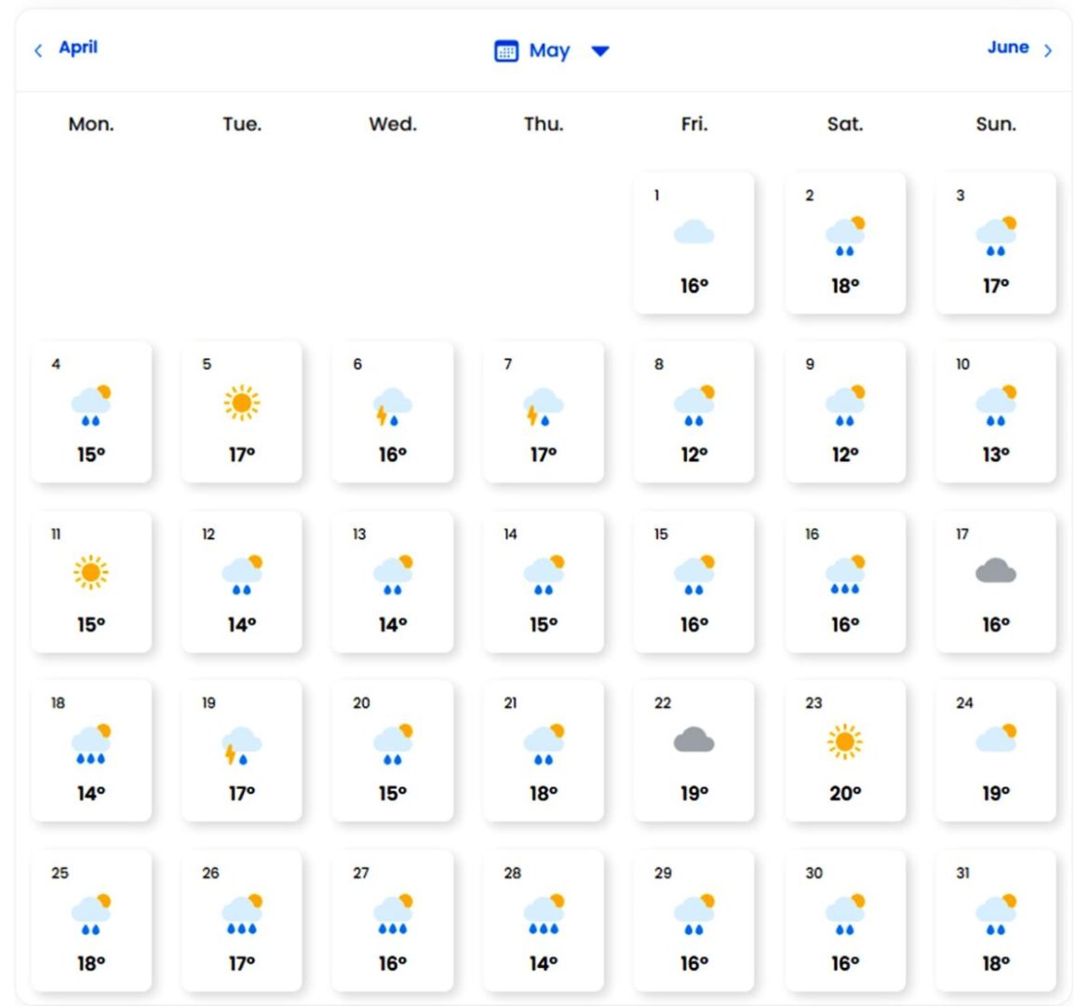1089x1006 pixels.
Task: Click the May month label
Action: [x=549, y=51]
